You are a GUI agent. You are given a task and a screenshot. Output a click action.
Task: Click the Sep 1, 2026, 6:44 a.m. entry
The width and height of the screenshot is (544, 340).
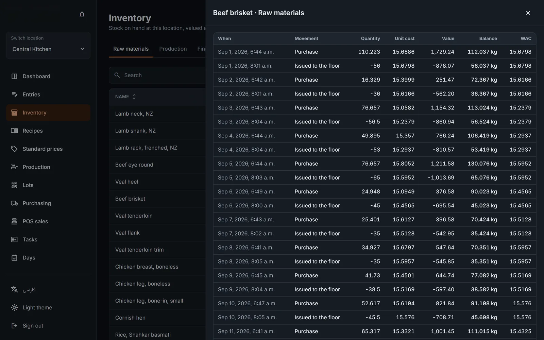click(x=246, y=52)
